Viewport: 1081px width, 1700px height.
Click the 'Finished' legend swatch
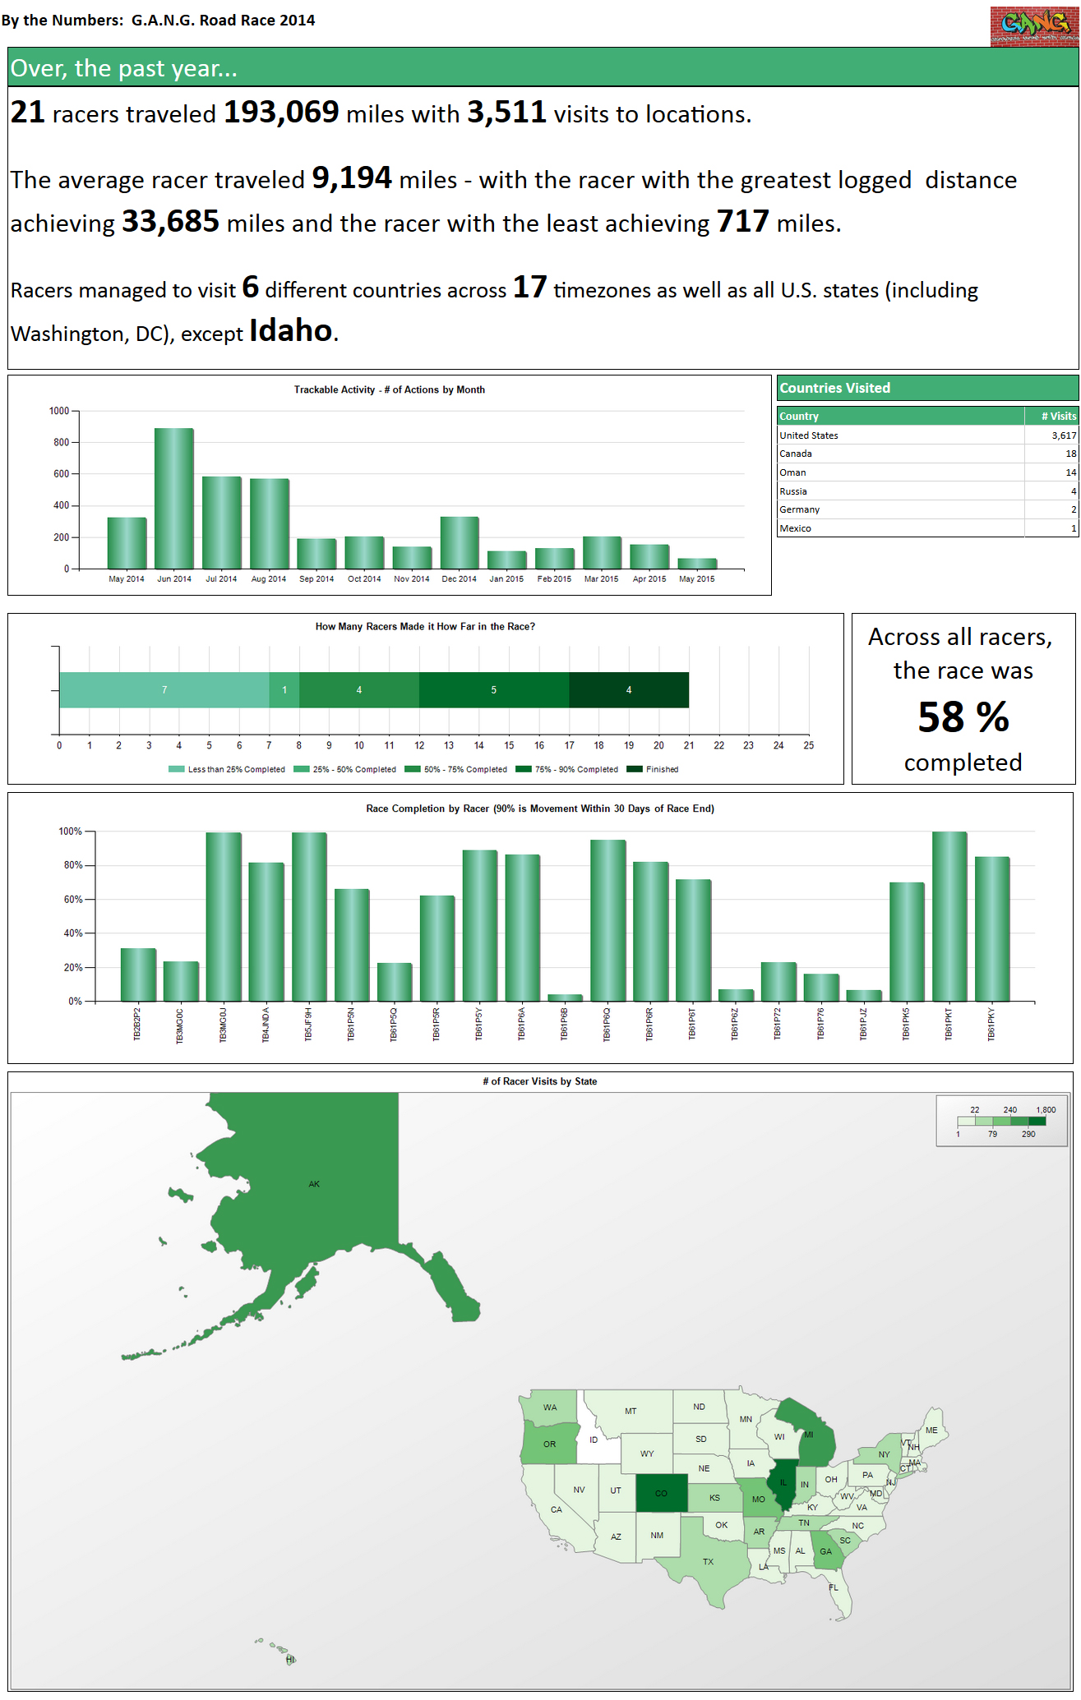pos(634,770)
